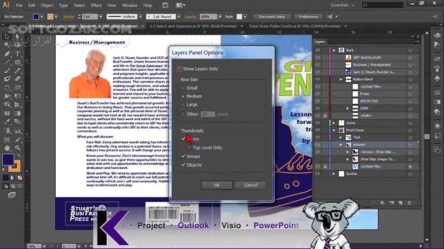Click the fill color swatch in control bar

pos(36,16)
